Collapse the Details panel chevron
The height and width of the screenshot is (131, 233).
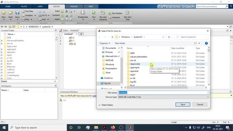coord(55,81)
